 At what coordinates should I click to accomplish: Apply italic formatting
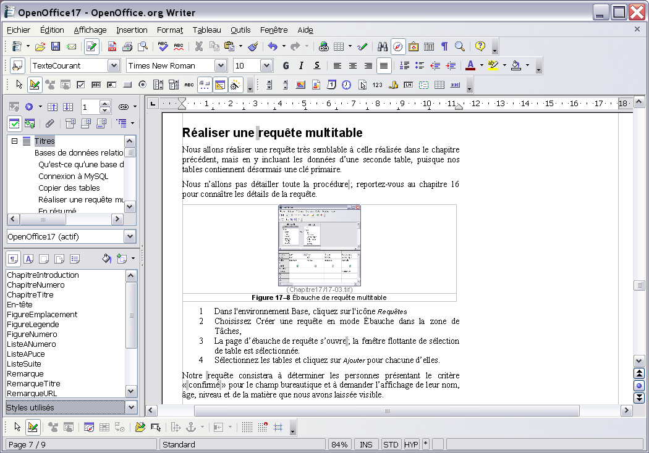pyautogui.click(x=302, y=65)
